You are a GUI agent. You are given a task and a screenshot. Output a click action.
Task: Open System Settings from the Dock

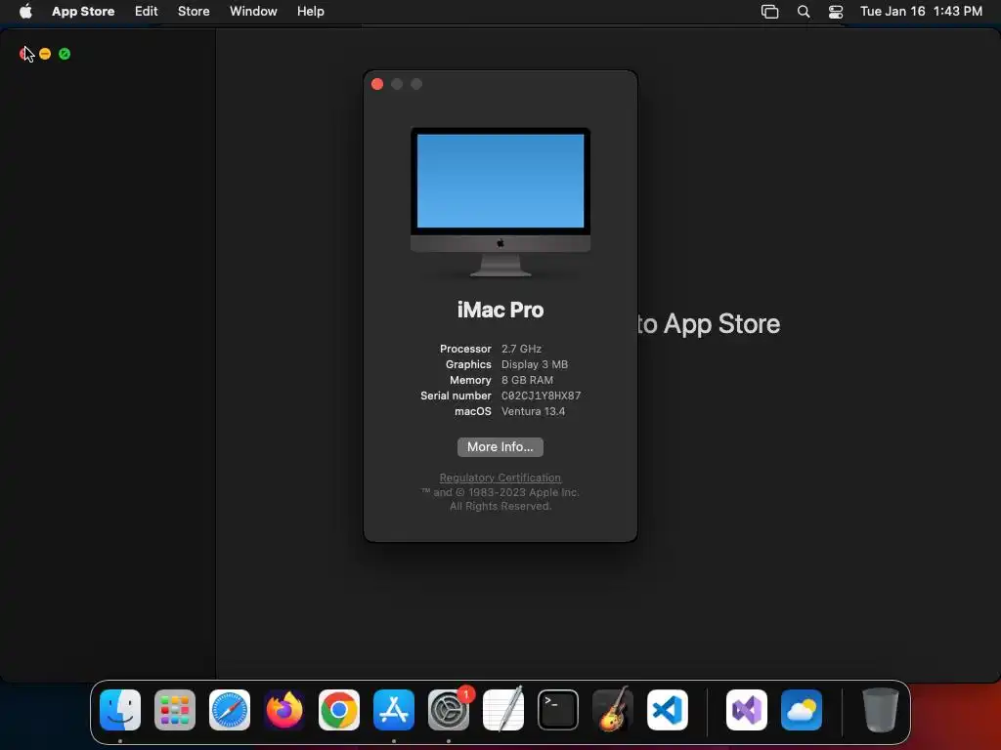(x=448, y=710)
